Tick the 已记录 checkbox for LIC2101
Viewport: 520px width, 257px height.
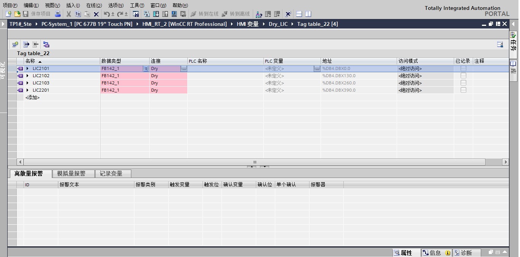pos(463,68)
